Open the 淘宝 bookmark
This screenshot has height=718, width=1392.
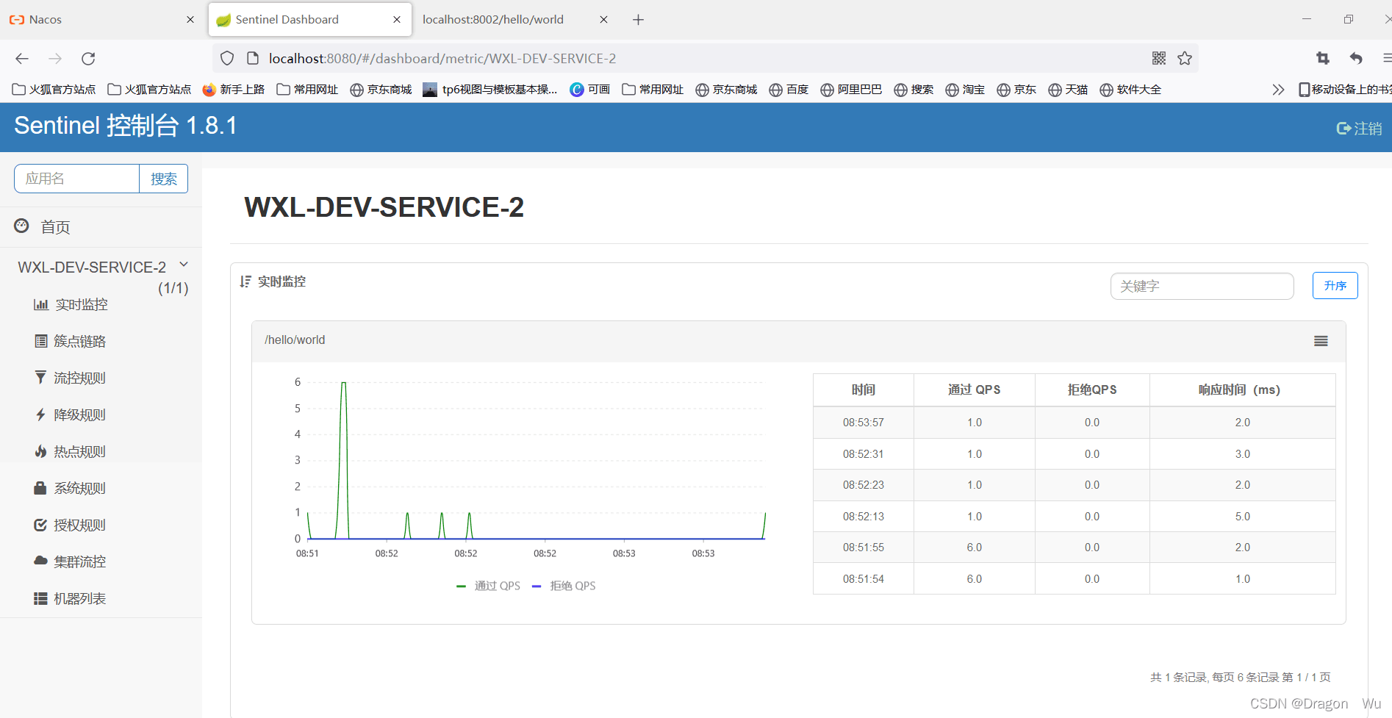pos(965,90)
